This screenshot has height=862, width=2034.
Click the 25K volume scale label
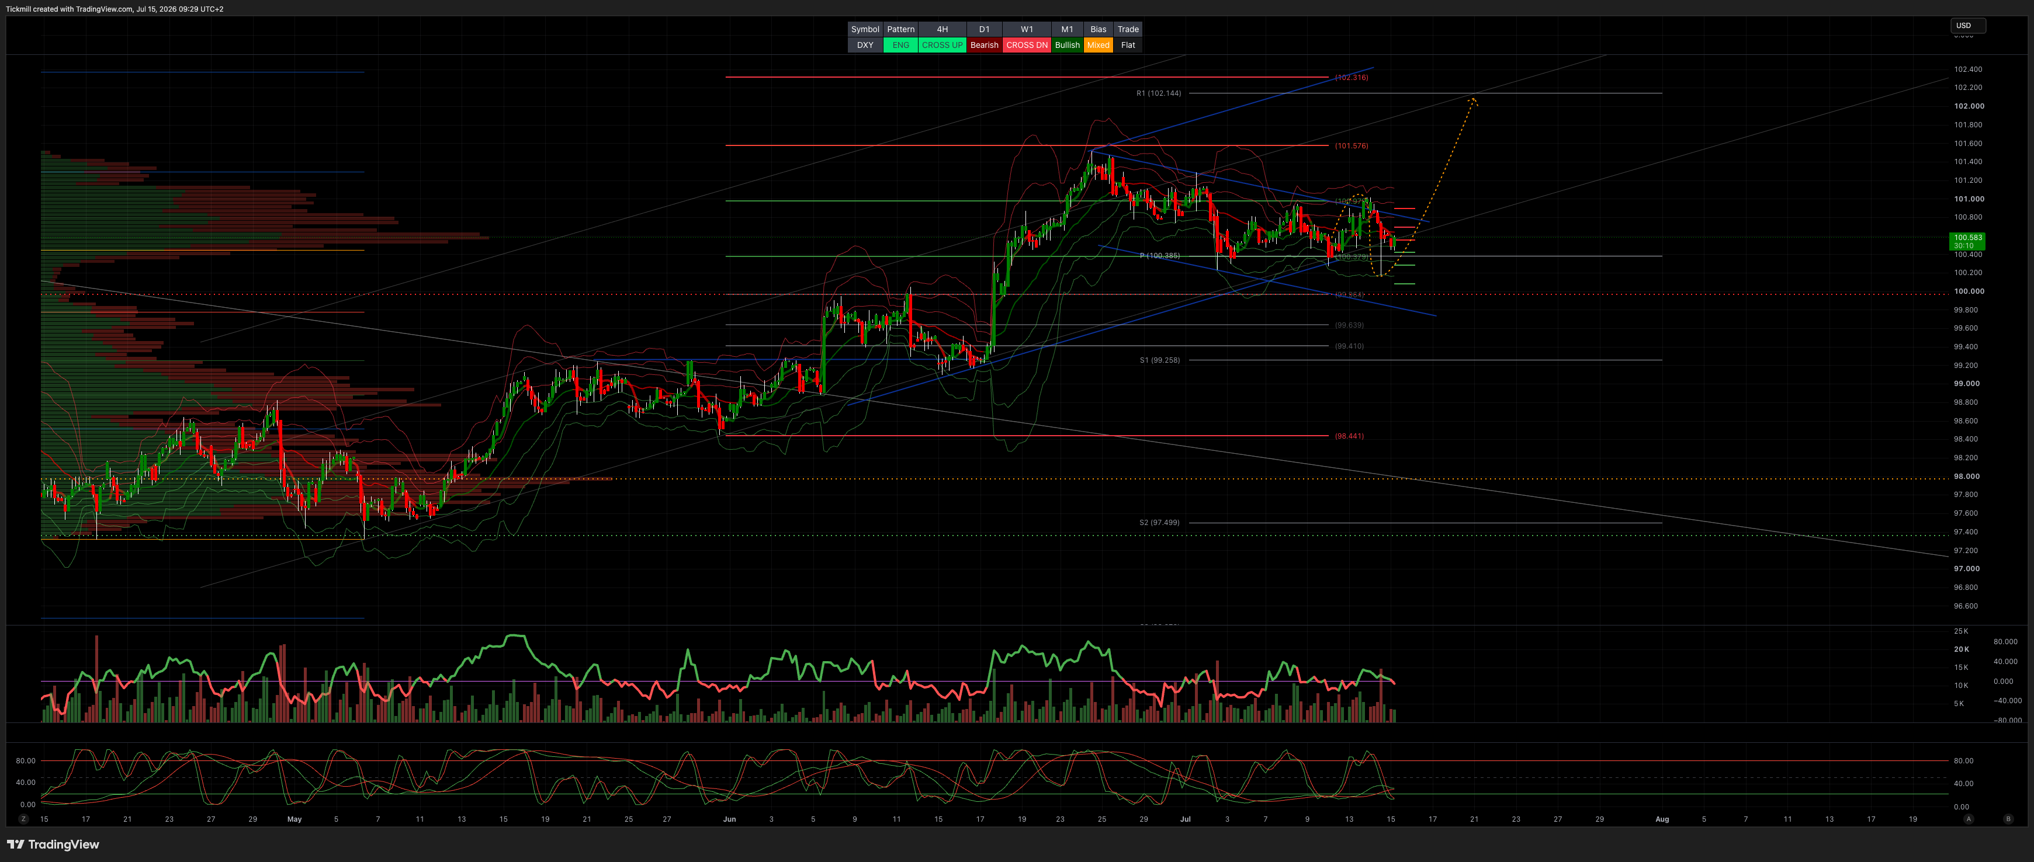point(1962,631)
